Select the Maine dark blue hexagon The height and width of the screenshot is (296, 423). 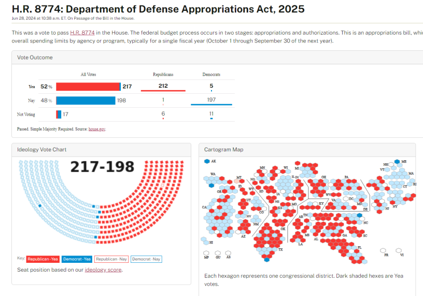[397, 162]
